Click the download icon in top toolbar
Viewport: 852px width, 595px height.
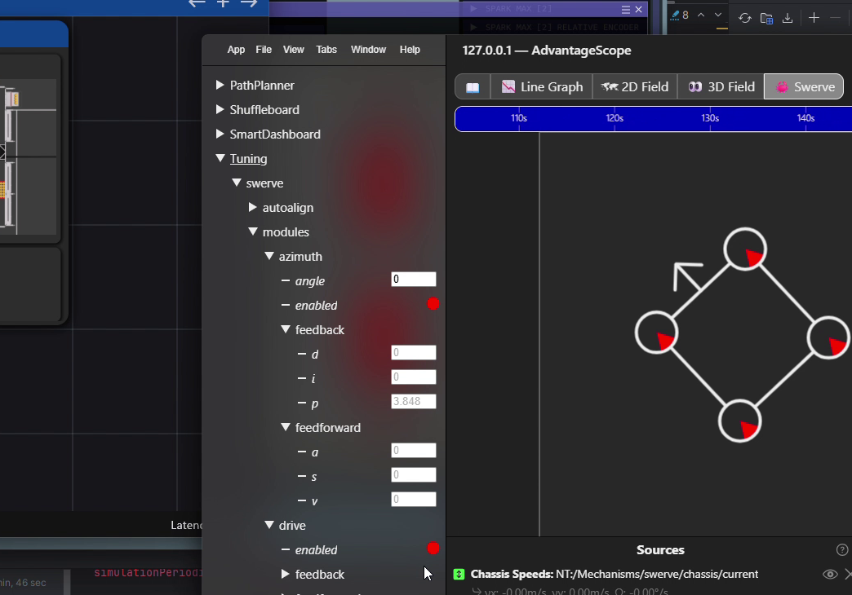tap(788, 18)
